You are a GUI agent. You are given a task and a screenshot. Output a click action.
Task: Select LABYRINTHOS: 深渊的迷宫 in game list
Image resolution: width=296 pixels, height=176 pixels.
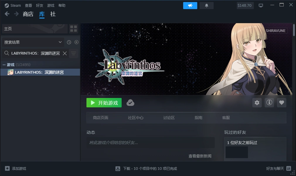tap(40, 72)
